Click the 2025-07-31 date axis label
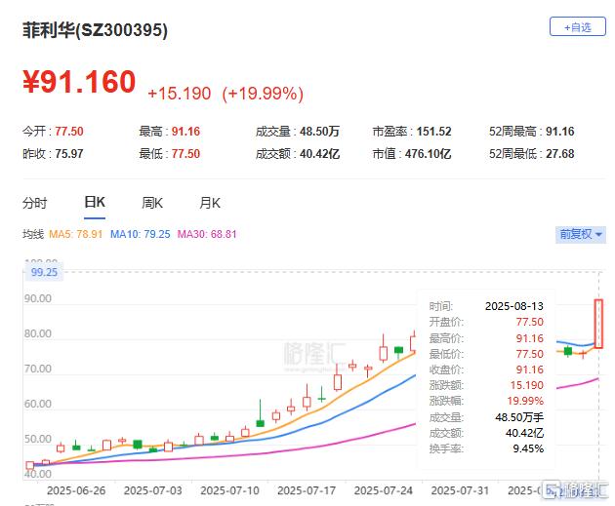 pos(460,490)
